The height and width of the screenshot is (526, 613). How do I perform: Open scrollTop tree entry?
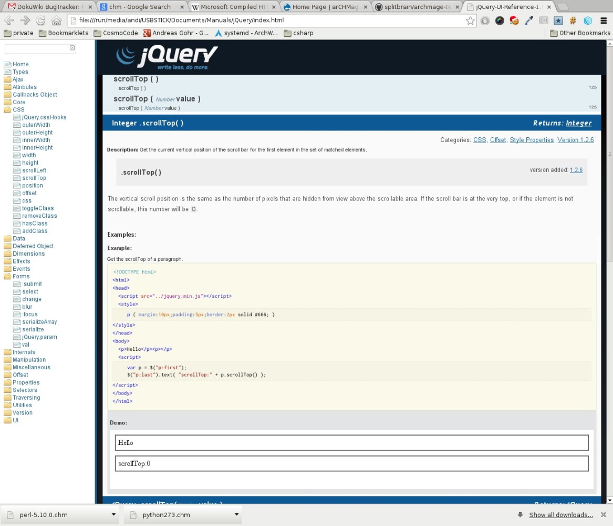[x=34, y=178]
